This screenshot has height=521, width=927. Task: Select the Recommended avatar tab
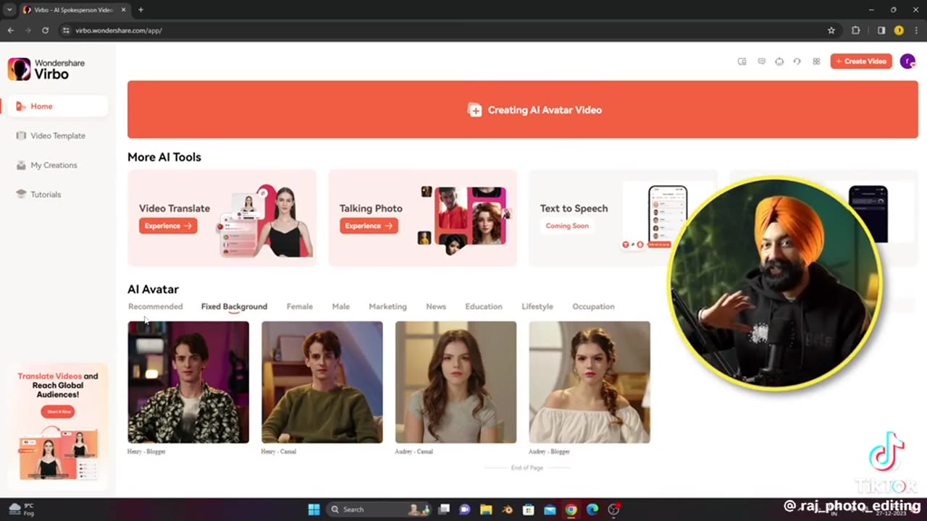pyautogui.click(x=155, y=306)
